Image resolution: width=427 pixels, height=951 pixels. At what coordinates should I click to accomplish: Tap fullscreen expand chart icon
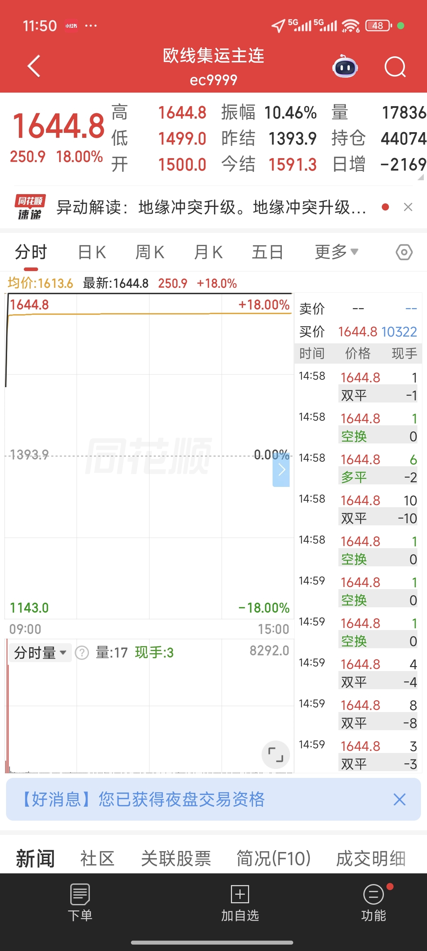point(275,755)
